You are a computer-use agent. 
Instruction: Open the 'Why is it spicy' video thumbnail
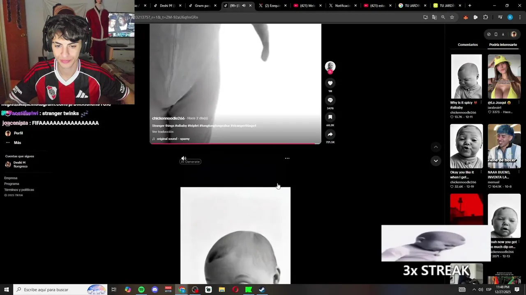point(466,77)
